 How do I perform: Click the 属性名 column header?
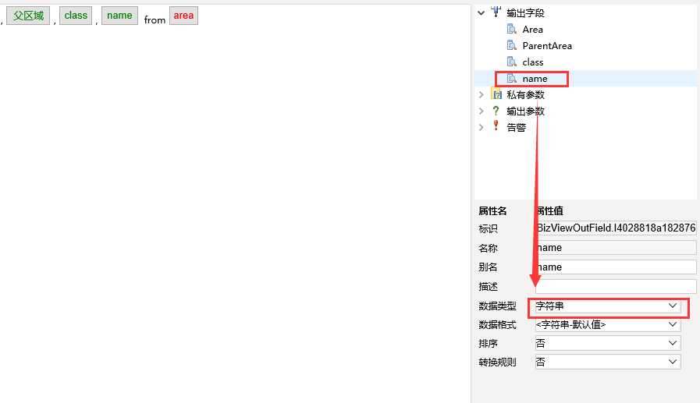pyautogui.click(x=492, y=211)
